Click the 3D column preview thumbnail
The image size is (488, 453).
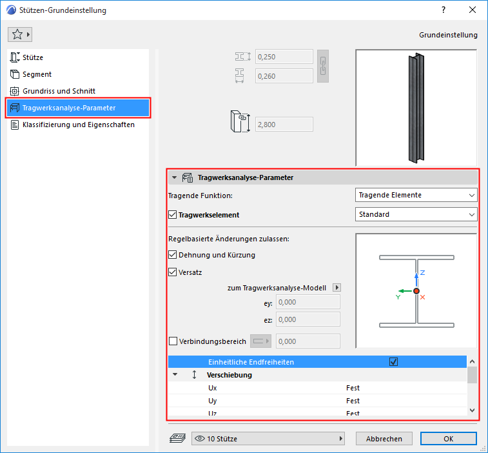(x=416, y=108)
